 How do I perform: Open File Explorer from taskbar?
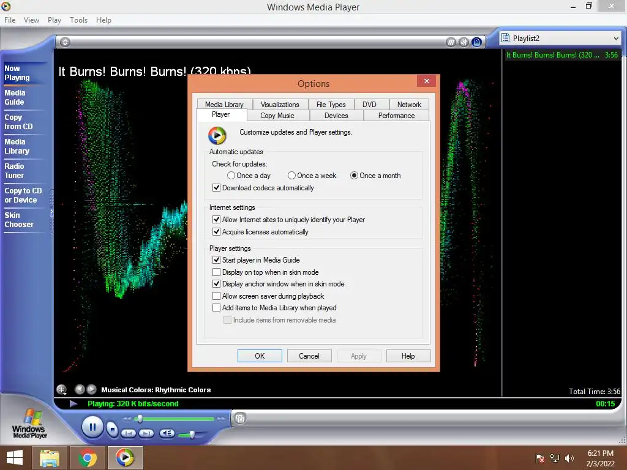coord(50,458)
